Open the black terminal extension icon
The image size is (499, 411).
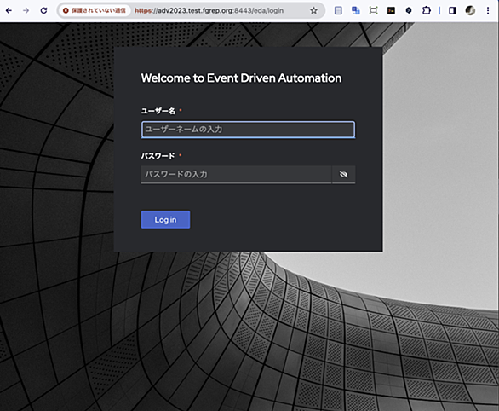click(x=391, y=10)
